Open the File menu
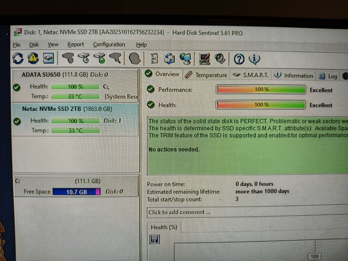The width and height of the screenshot is (348, 261). tap(17, 45)
